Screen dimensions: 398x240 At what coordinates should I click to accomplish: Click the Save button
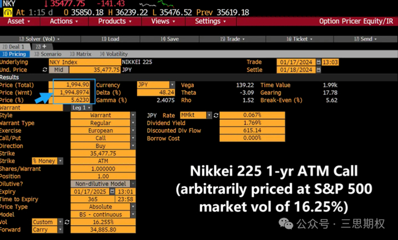(169, 39)
